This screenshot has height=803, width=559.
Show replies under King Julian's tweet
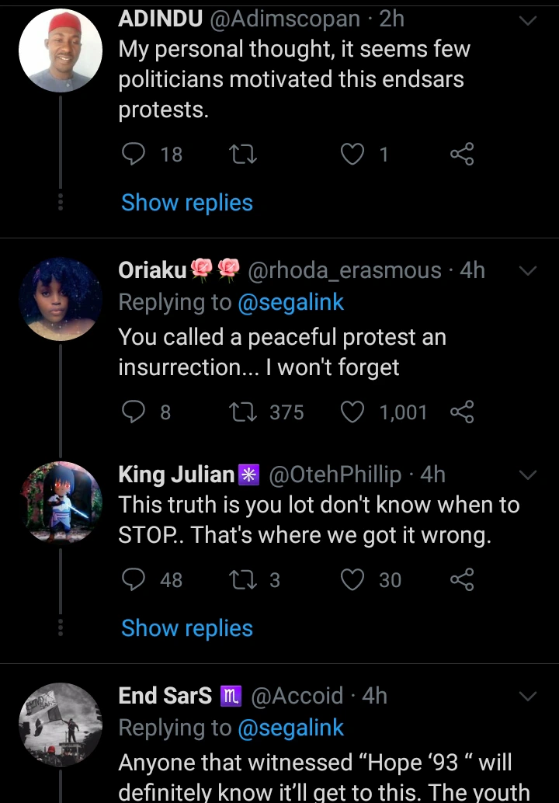[187, 628]
